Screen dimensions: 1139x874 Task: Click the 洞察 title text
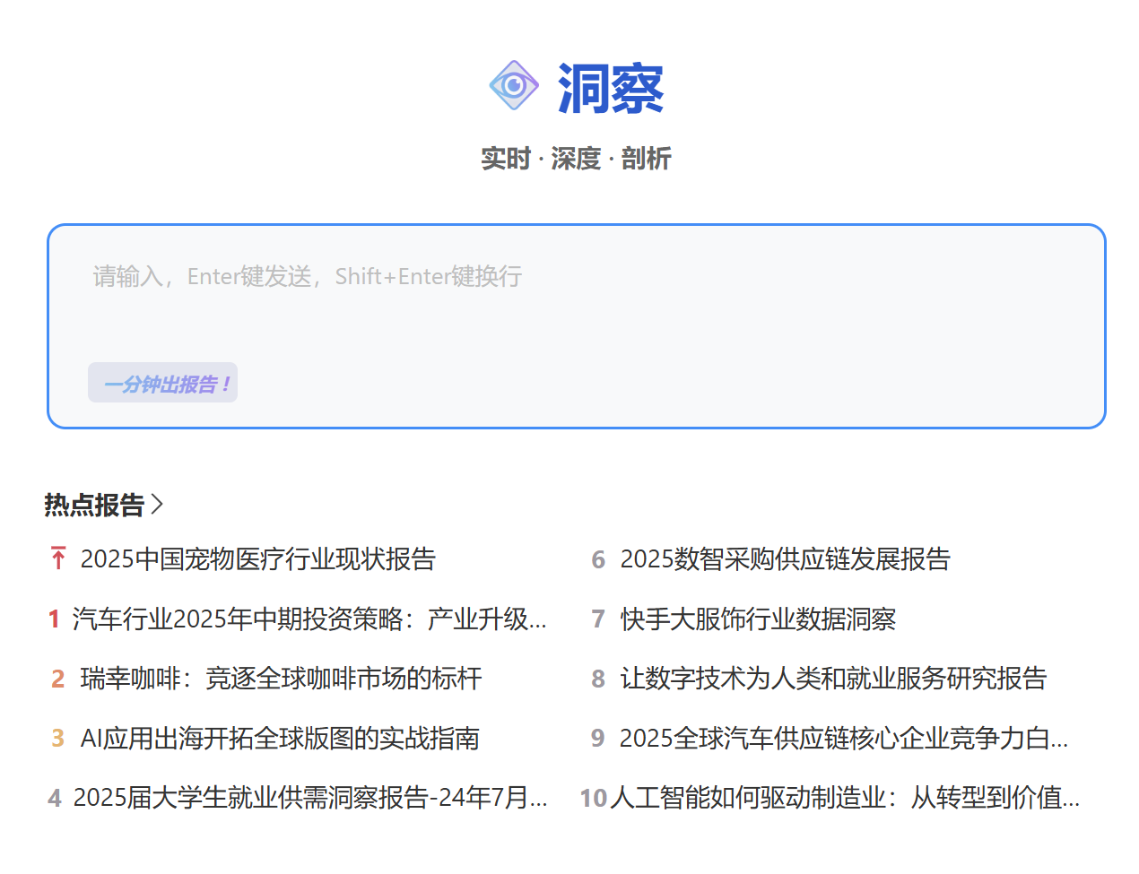[x=610, y=89]
